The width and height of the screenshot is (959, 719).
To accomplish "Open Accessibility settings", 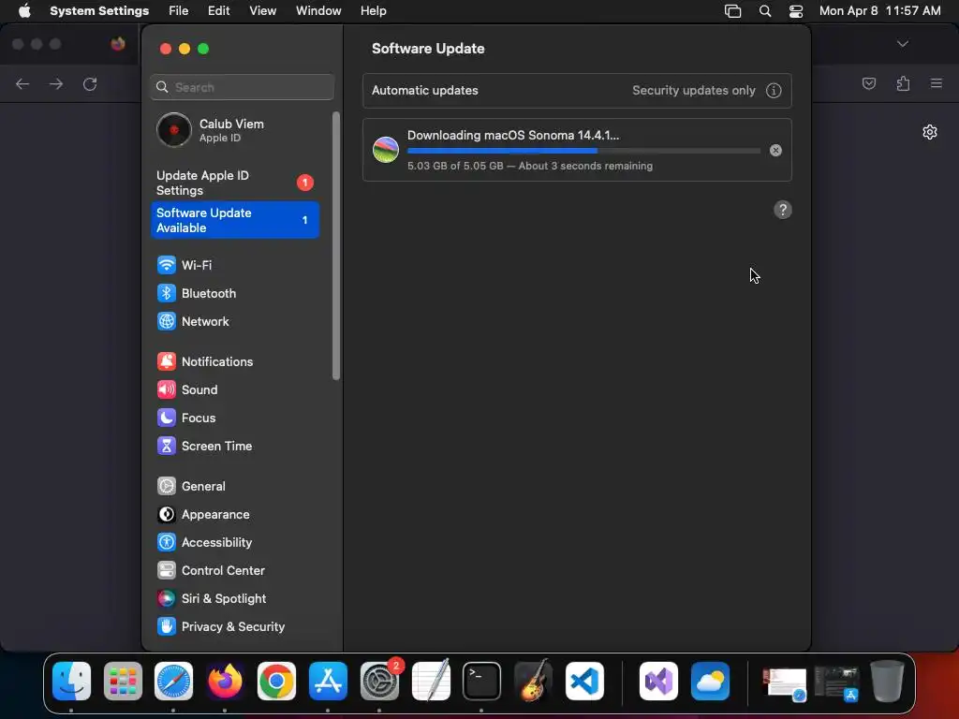I will [x=235, y=543].
